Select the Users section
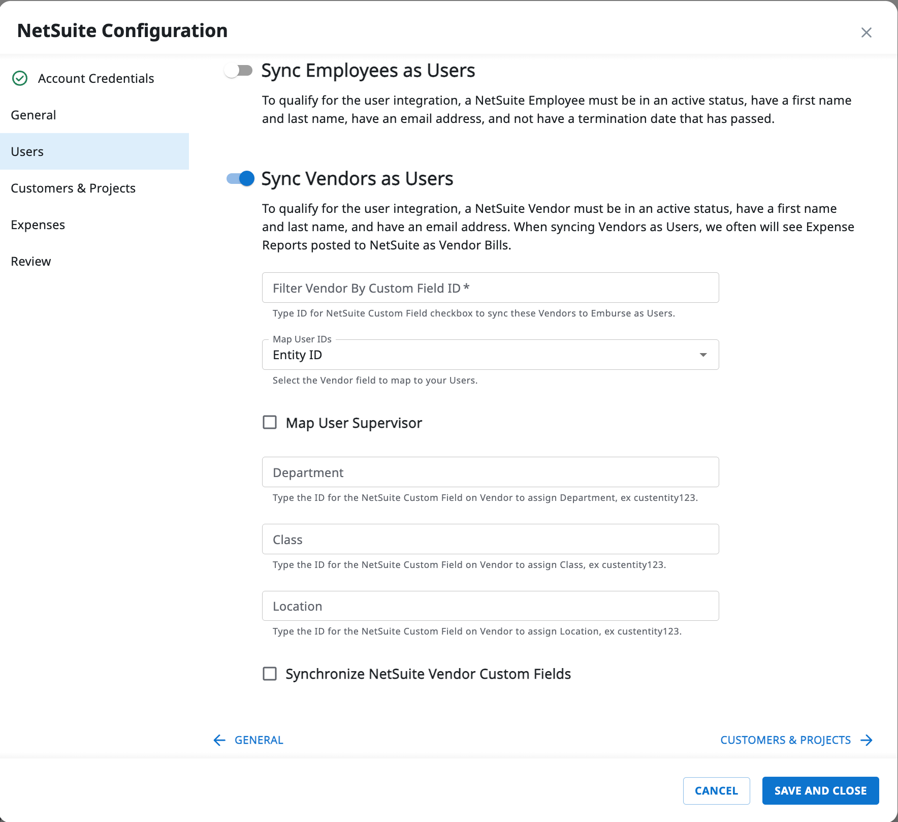Viewport: 898px width, 822px height. pyautogui.click(x=94, y=151)
